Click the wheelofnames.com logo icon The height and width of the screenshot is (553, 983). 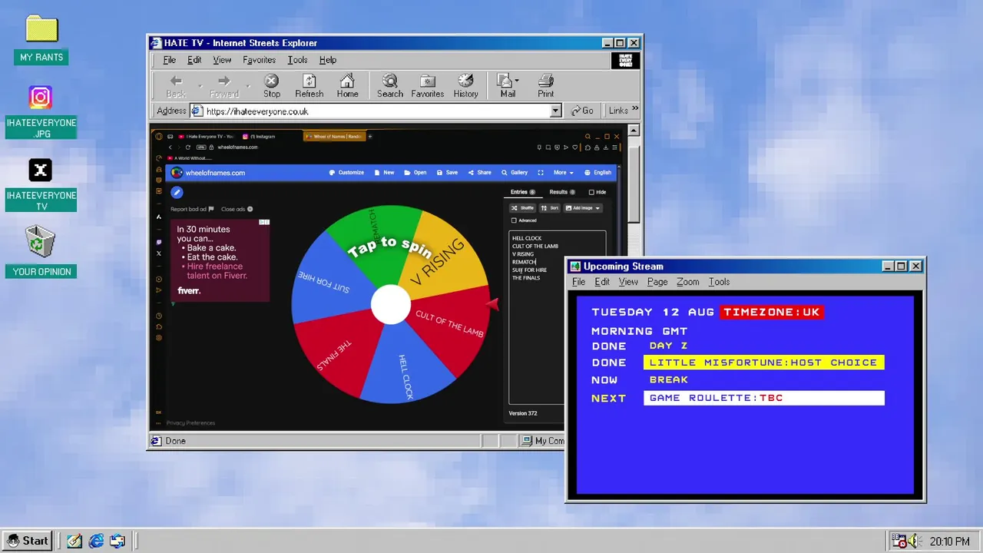tap(177, 173)
